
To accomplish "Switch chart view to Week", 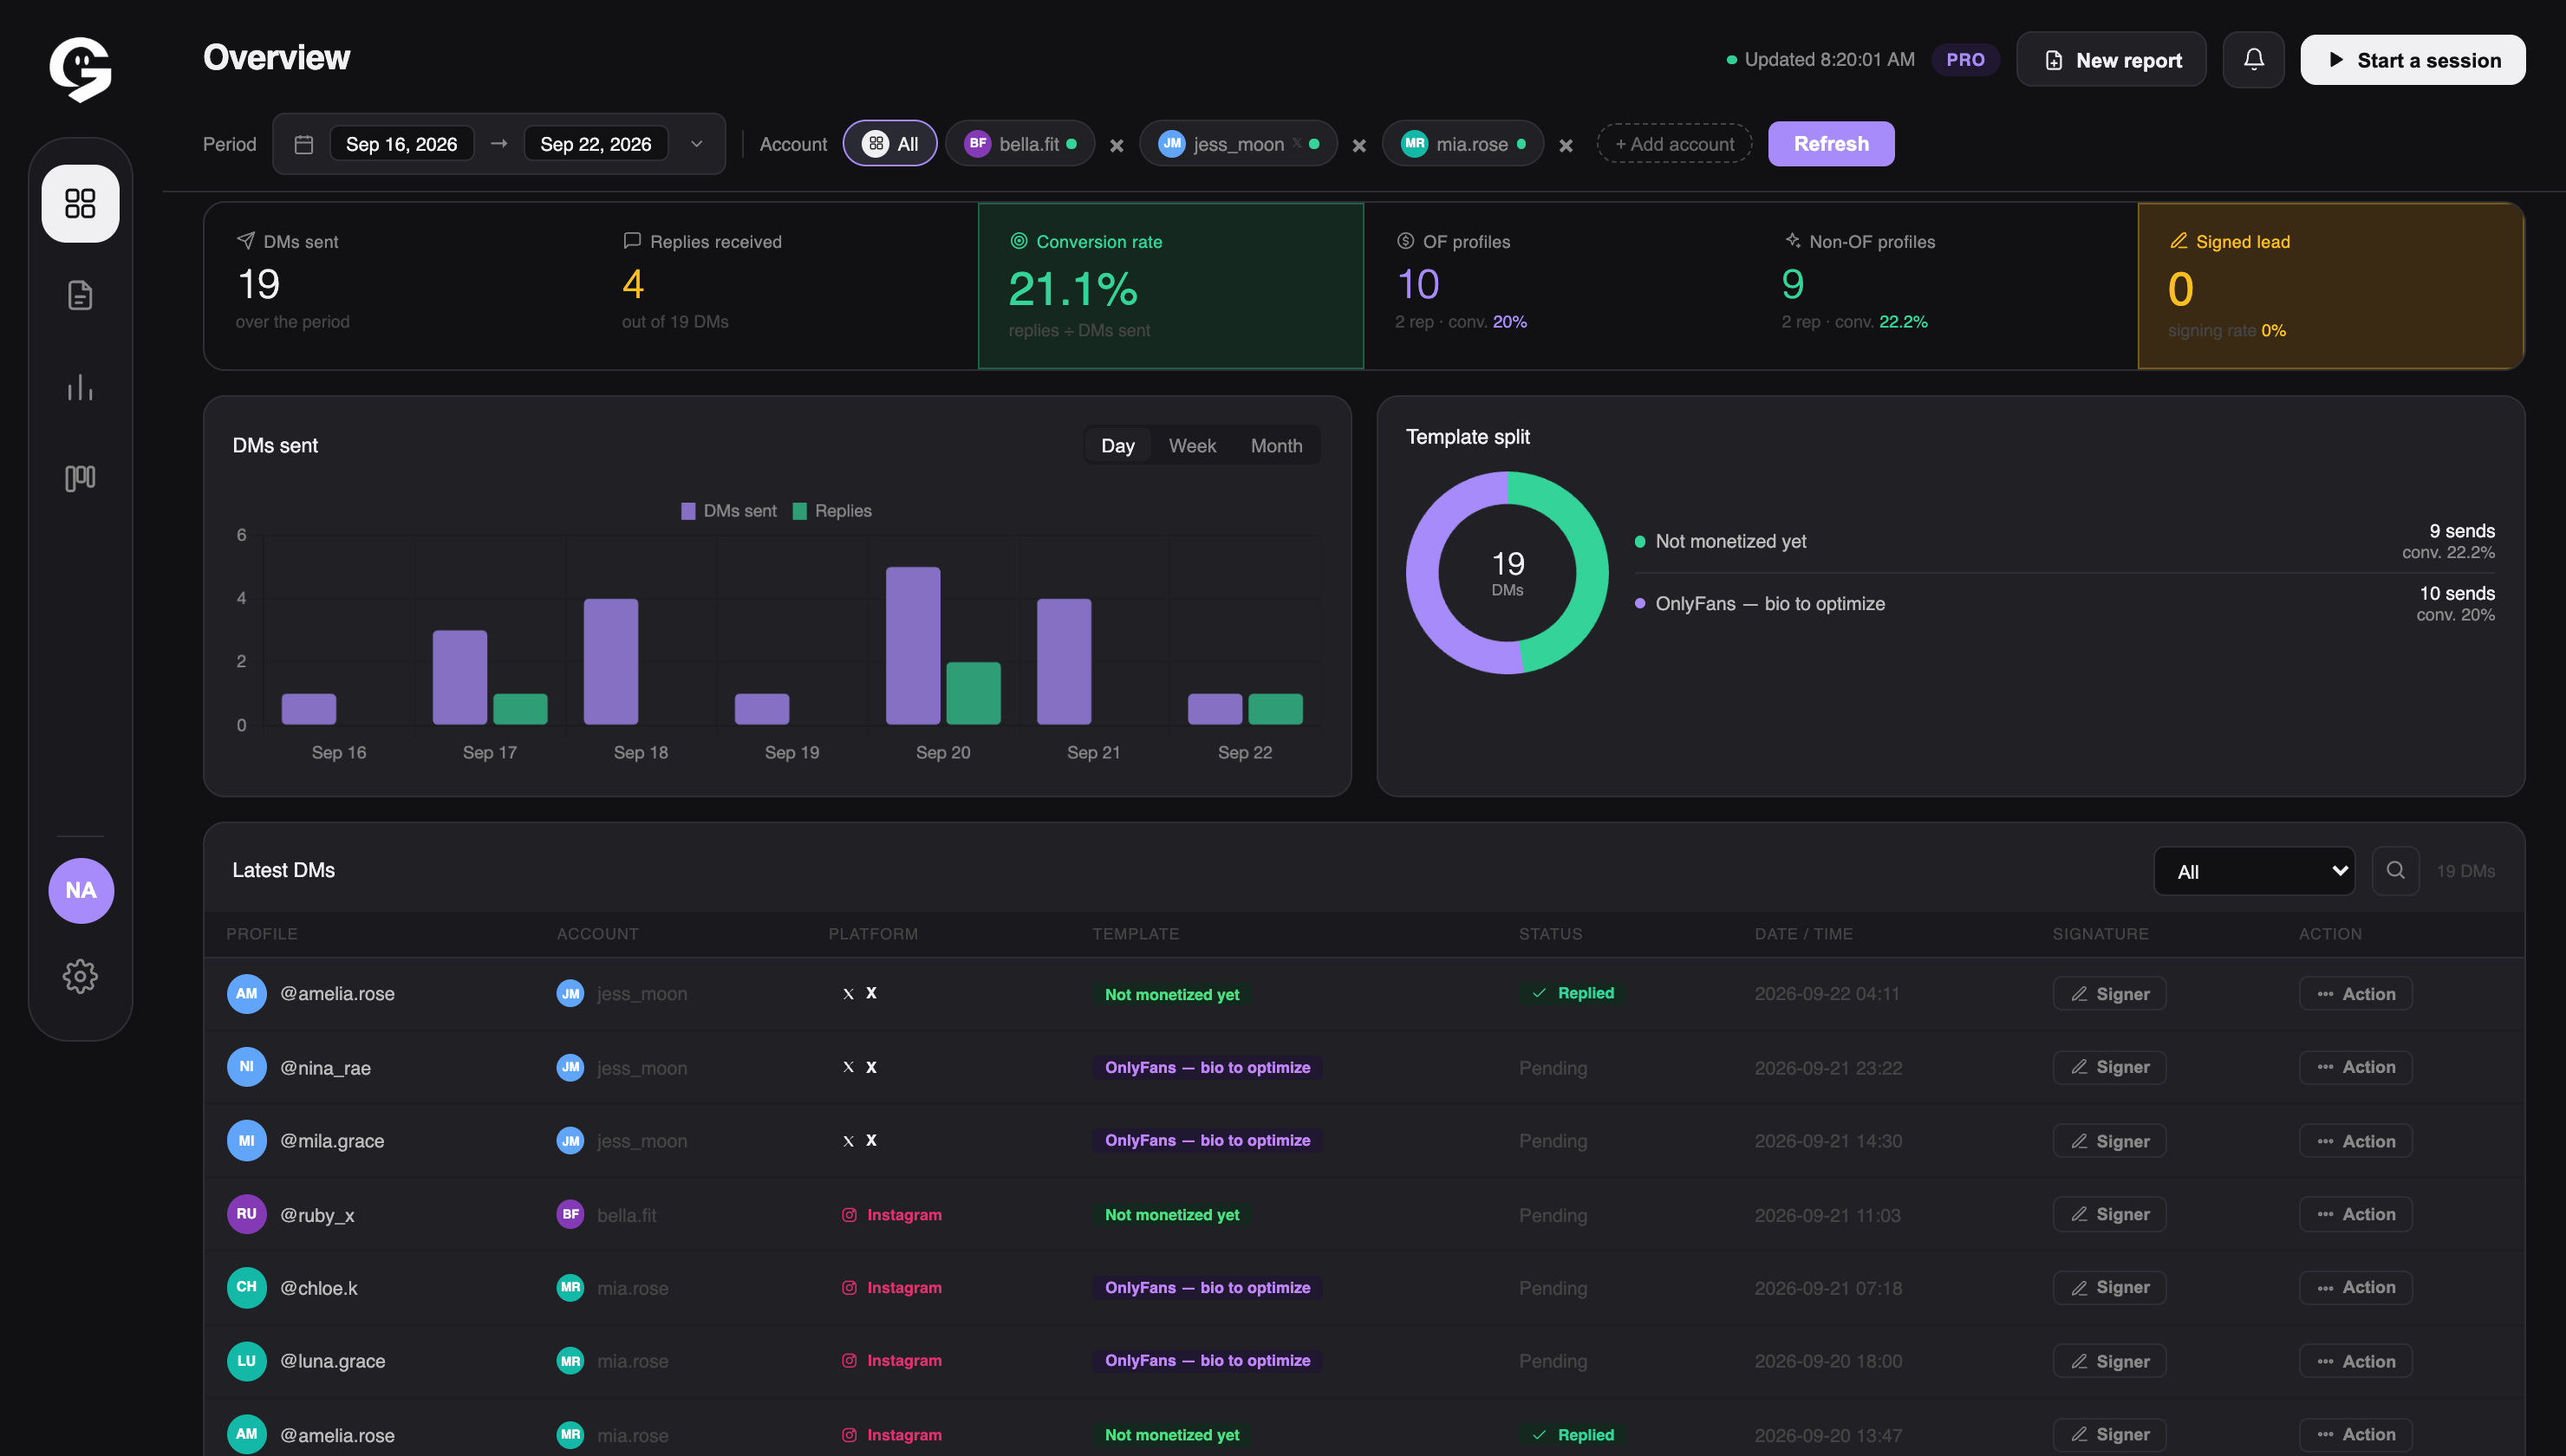I will [x=1192, y=446].
